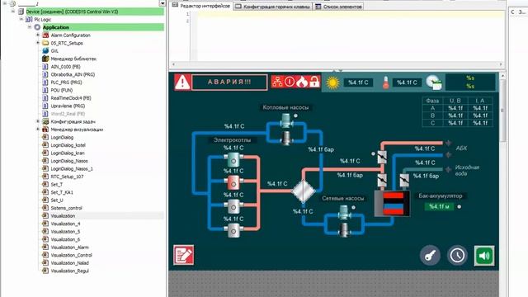
Task: Expand the Alarm Configuration node
Action: [38, 35]
